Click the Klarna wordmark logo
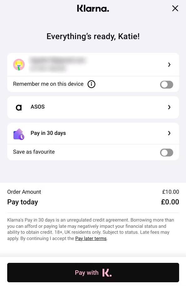The height and width of the screenshot is (286, 186). click(93, 8)
